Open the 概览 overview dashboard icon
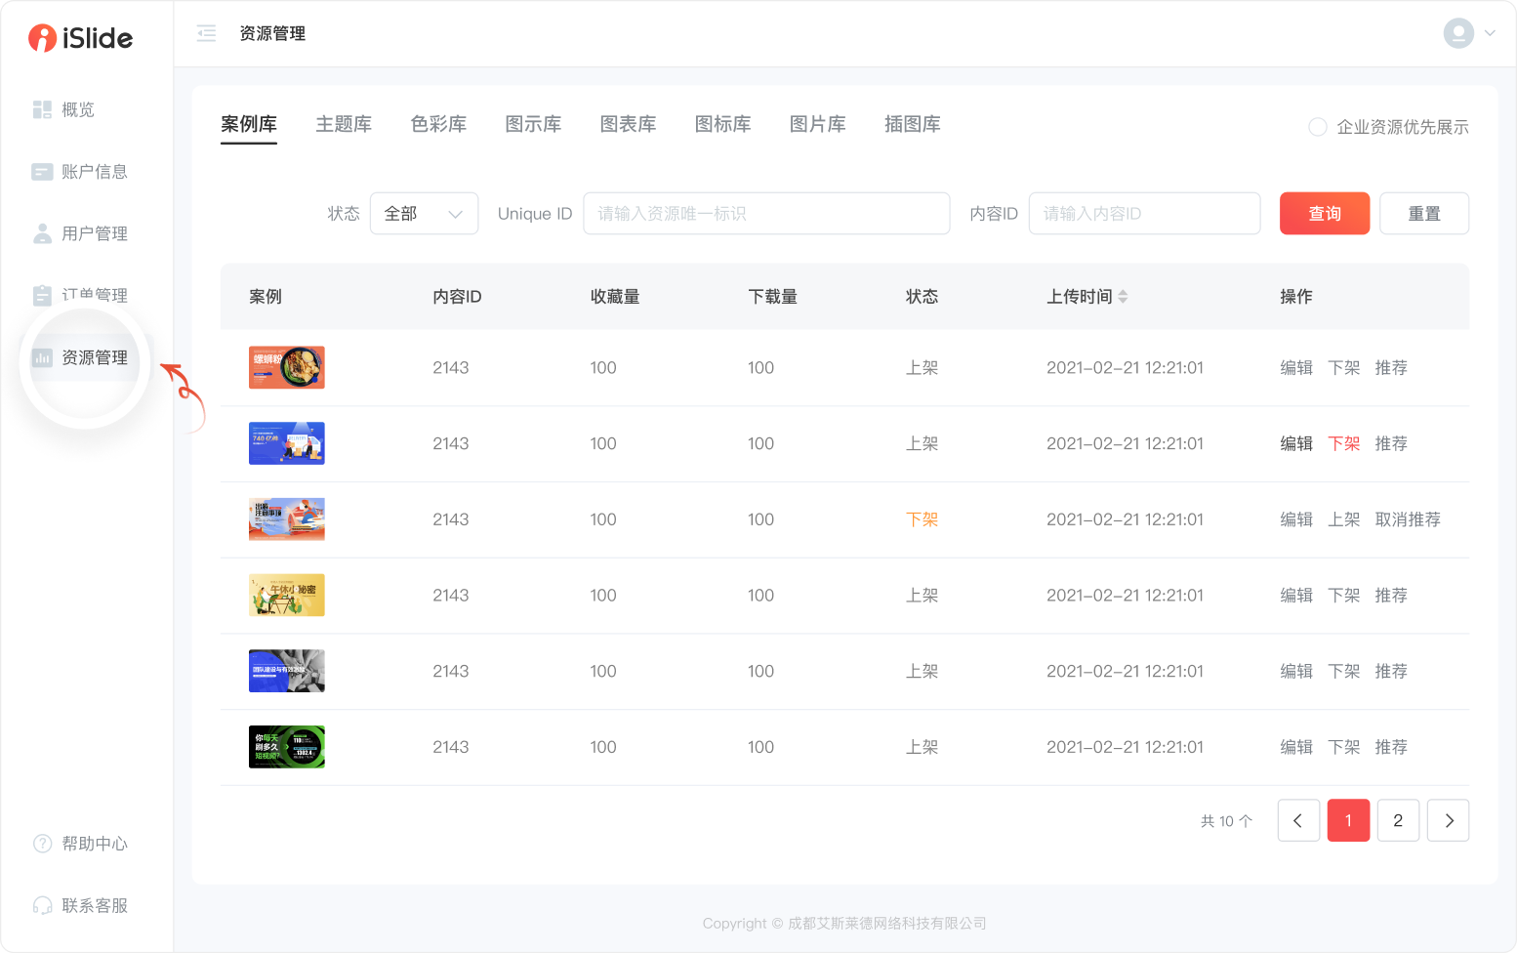This screenshot has height=953, width=1517. (42, 109)
